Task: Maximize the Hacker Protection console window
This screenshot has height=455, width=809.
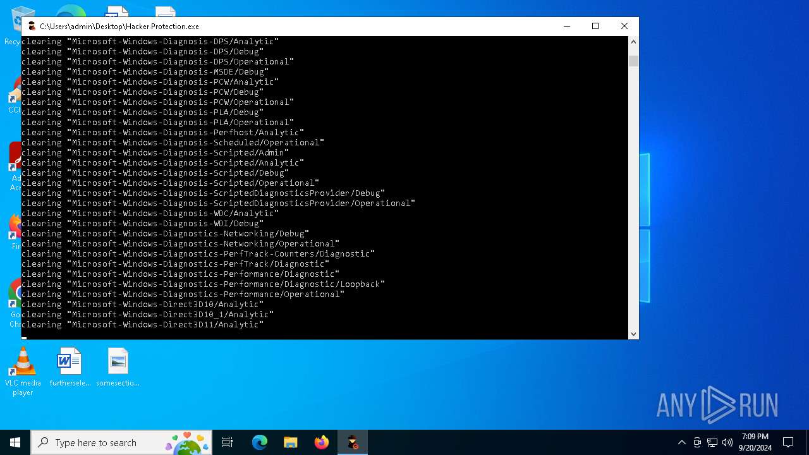Action: click(595, 26)
